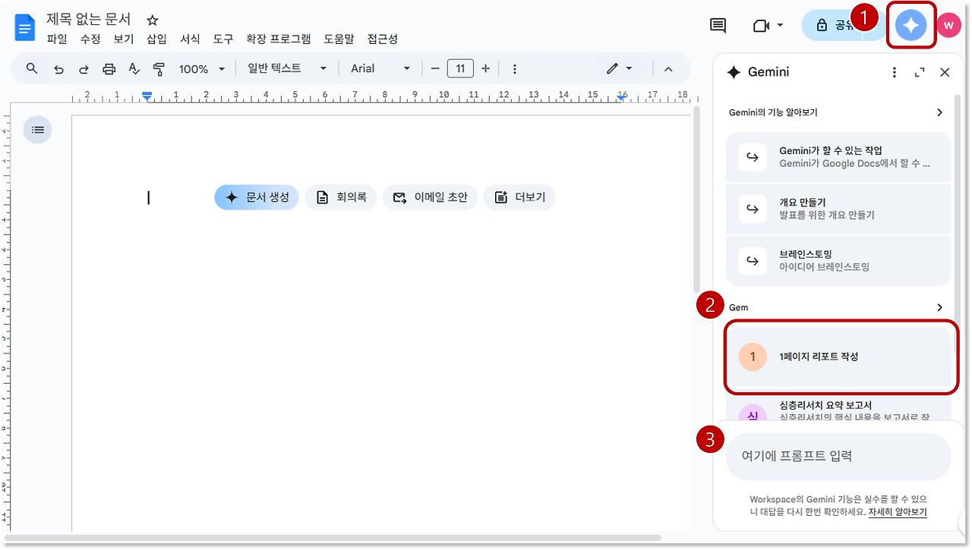The image size is (972, 550).
Task: Undo the last action
Action: pyautogui.click(x=58, y=69)
